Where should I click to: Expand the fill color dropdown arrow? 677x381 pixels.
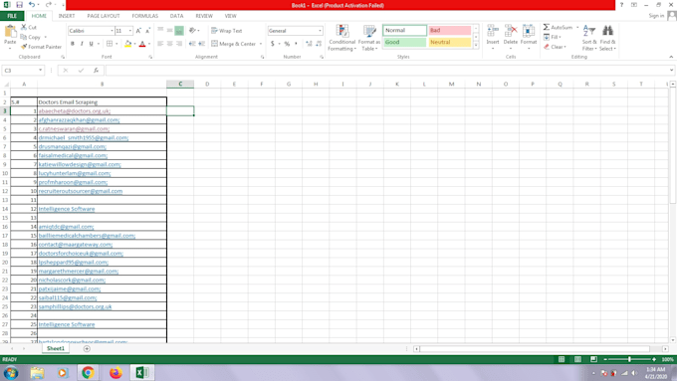pos(134,44)
